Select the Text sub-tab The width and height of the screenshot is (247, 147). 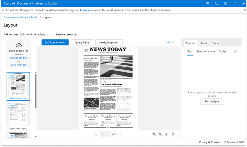[190, 51]
